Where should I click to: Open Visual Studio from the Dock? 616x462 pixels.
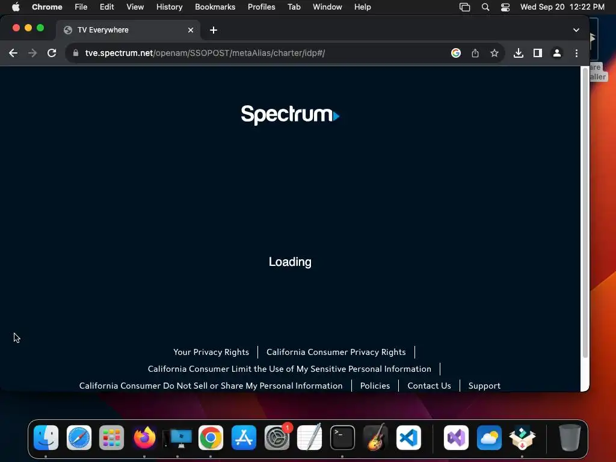tap(456, 438)
